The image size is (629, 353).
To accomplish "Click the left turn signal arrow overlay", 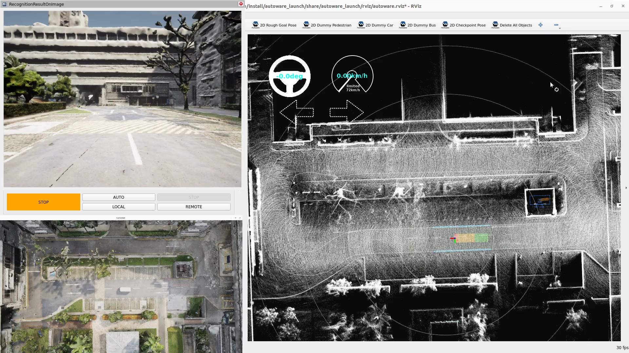I will (x=296, y=112).
